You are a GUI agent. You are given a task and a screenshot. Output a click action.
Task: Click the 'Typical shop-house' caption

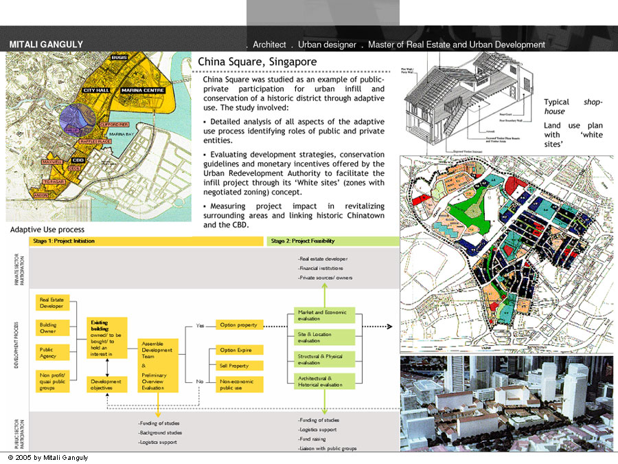point(573,107)
